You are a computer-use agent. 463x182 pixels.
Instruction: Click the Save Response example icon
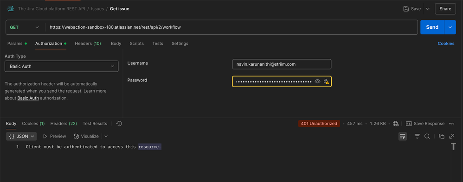click(409, 124)
